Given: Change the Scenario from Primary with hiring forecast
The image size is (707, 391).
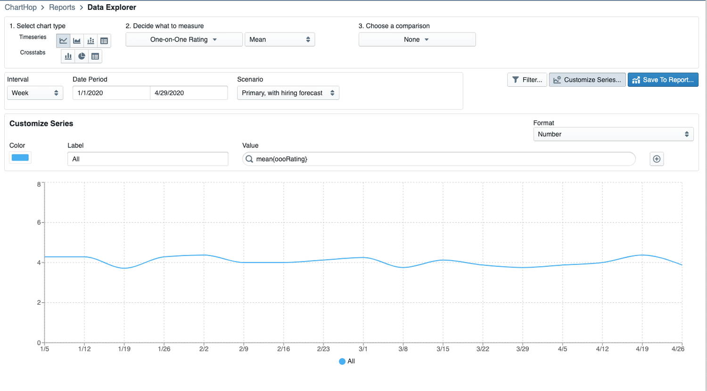Looking at the screenshot, I should pyautogui.click(x=288, y=93).
